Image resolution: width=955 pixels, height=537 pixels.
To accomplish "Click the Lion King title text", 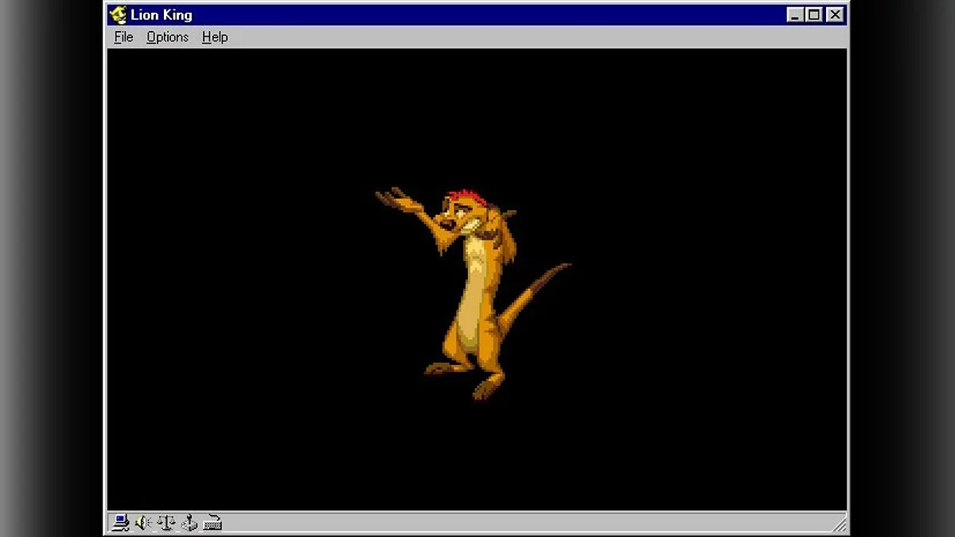I will coord(162,15).
